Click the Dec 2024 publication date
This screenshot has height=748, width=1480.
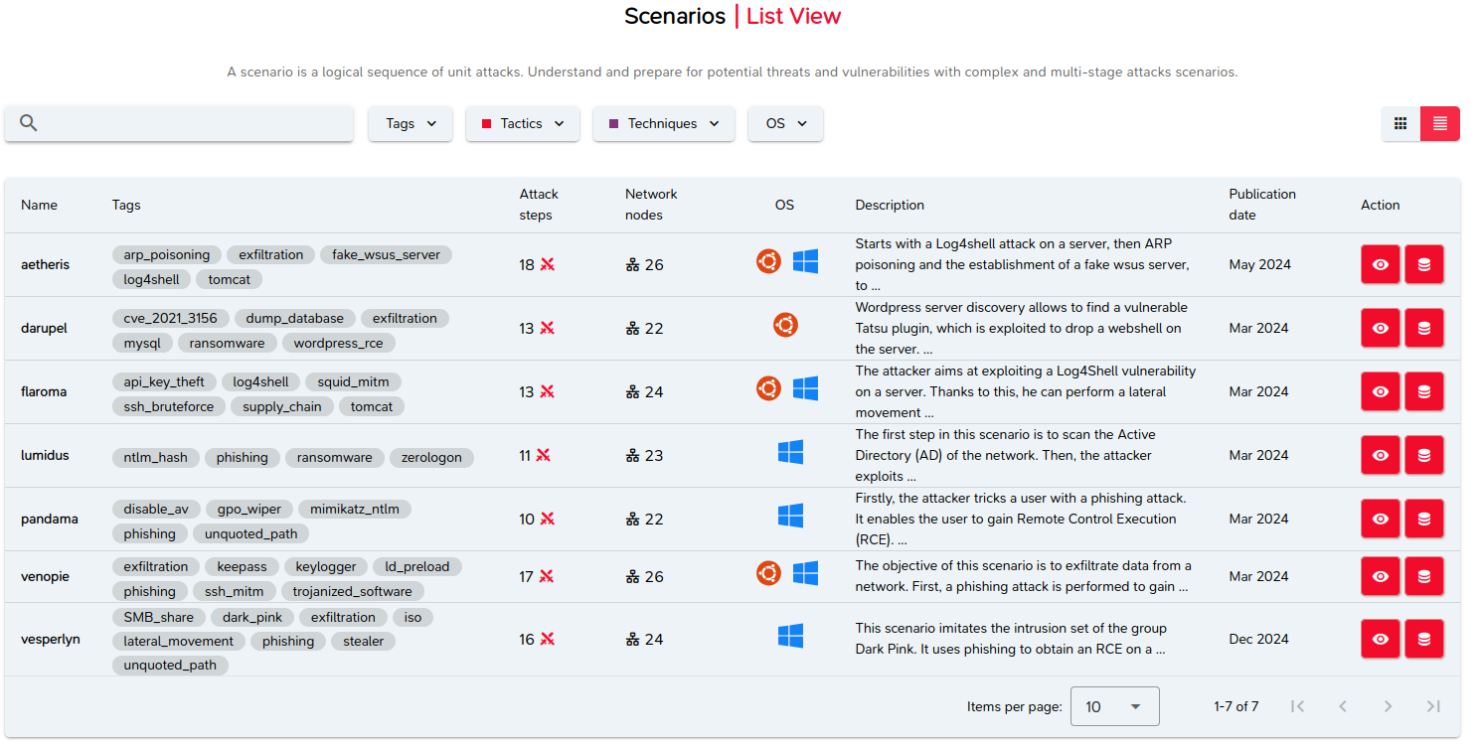pos(1258,639)
